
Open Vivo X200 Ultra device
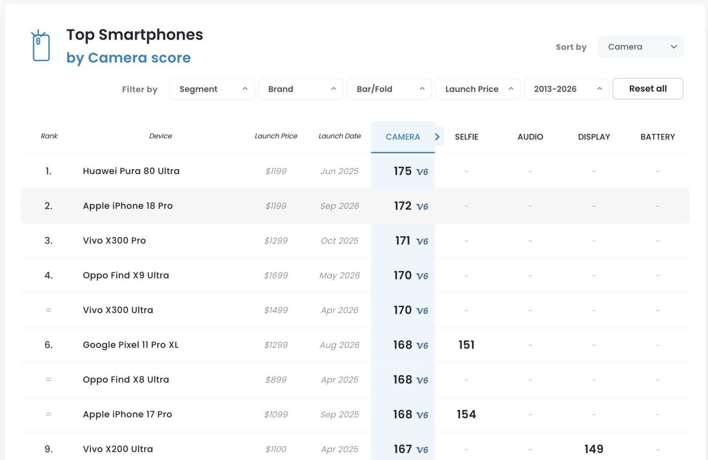pyautogui.click(x=118, y=449)
